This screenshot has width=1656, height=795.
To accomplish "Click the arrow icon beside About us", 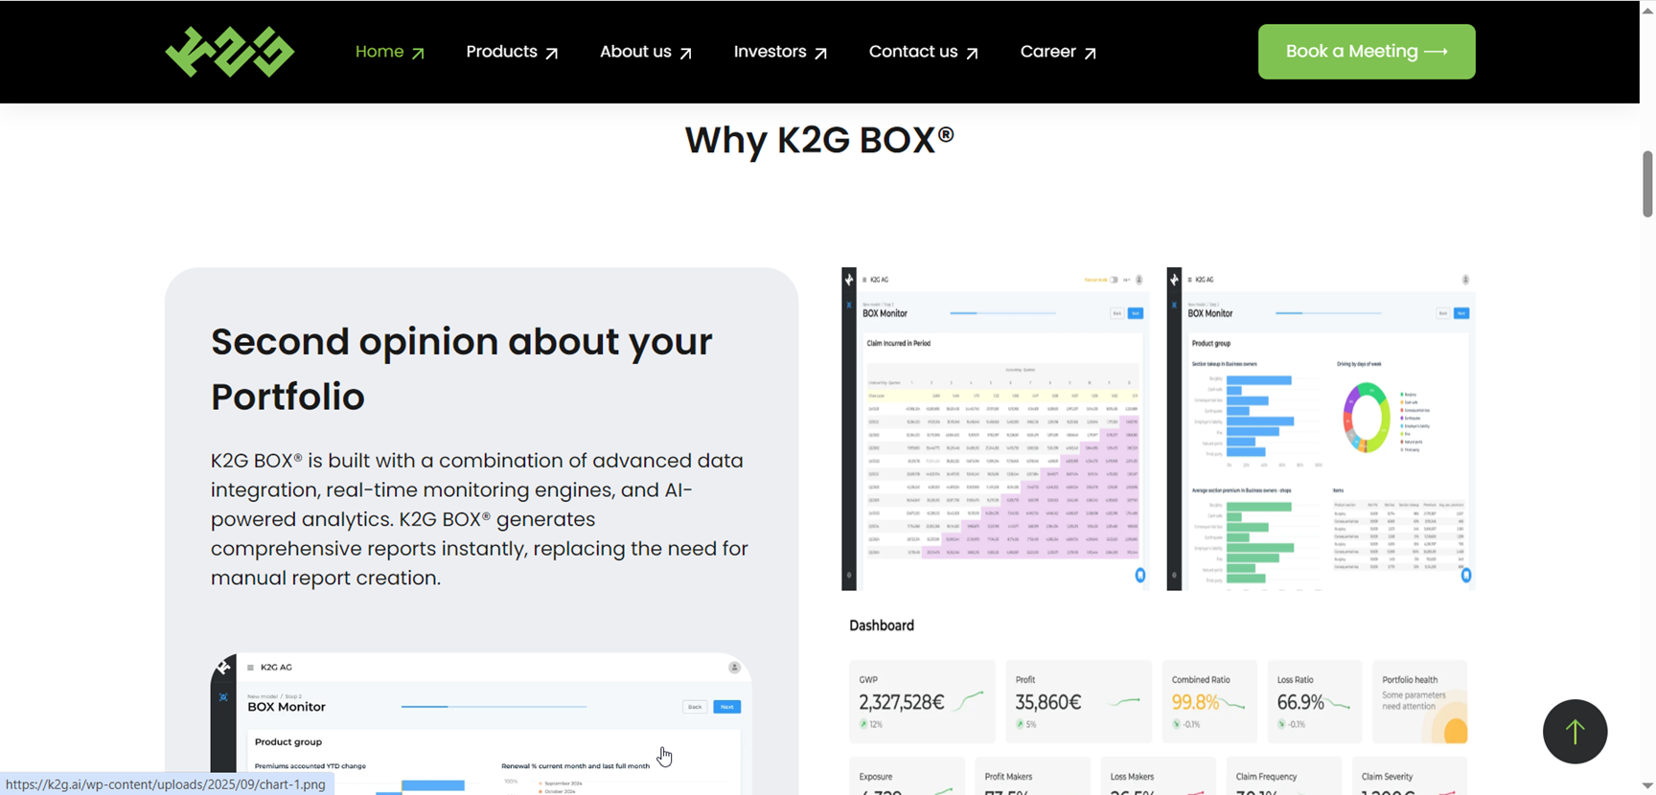I will pyautogui.click(x=685, y=54).
